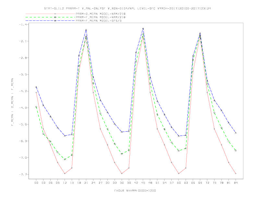Click forecast hour tick label 63
257x199 pixels.
[186, 183]
